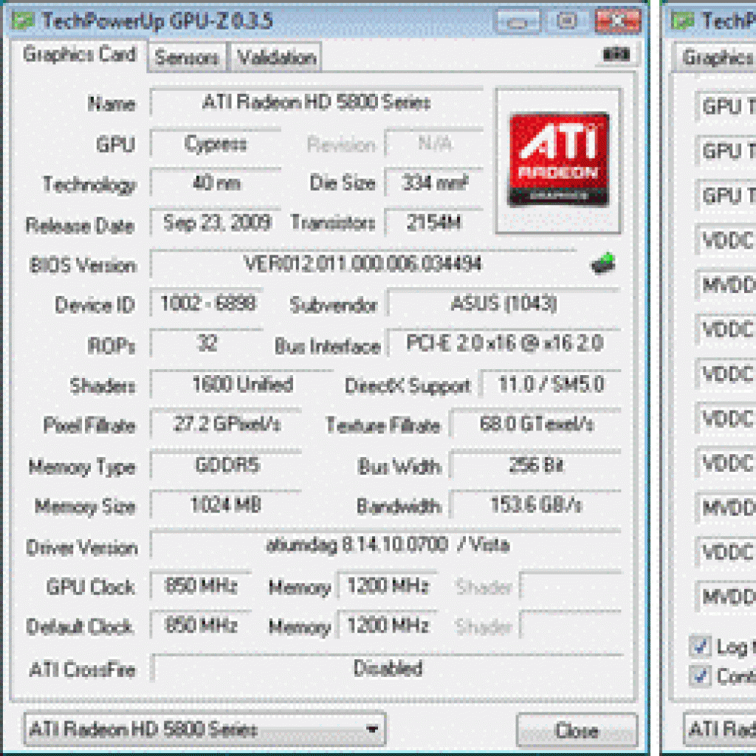Click the Bus Interface field PCI-E 2.0 x16
Image resolution: width=756 pixels, height=756 pixels.
point(504,344)
